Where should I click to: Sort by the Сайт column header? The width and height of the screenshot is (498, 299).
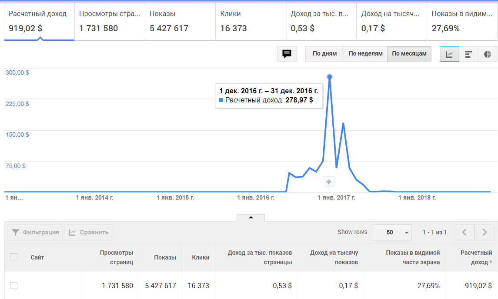(x=37, y=257)
